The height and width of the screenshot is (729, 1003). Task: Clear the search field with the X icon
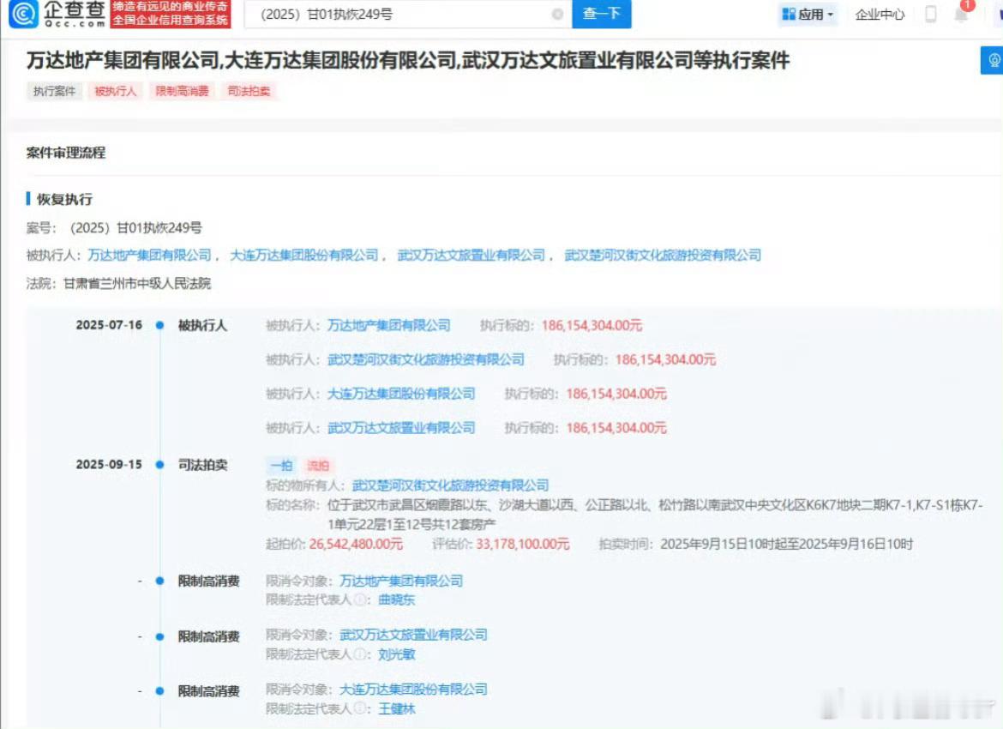[x=557, y=14]
